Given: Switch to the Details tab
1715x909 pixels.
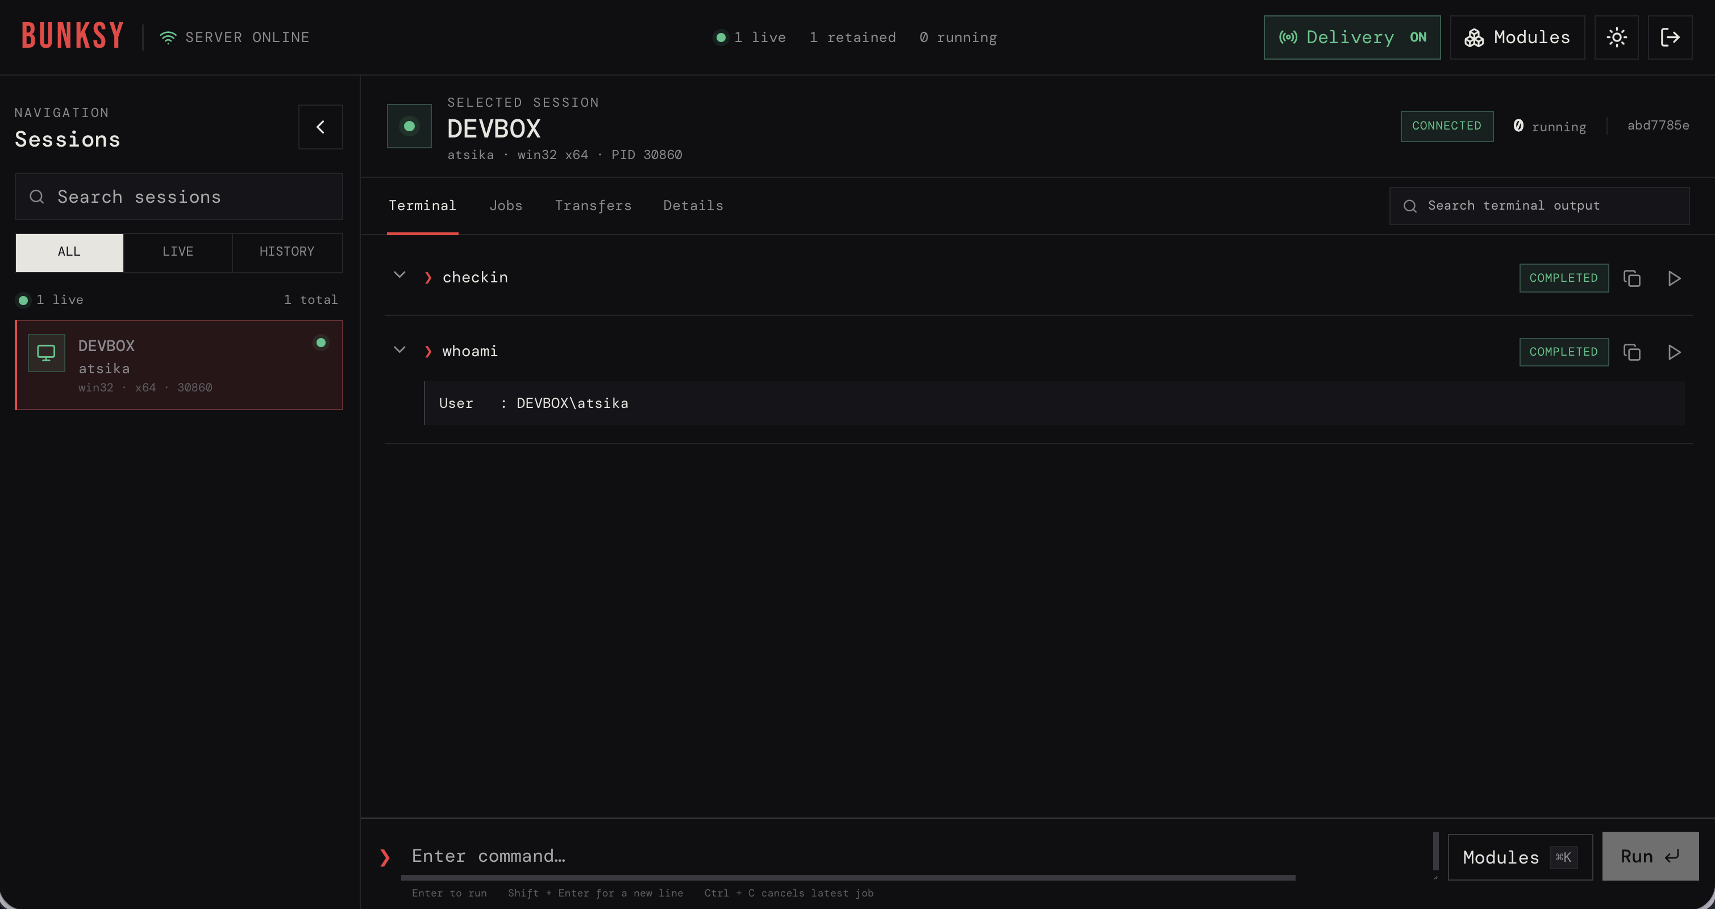Looking at the screenshot, I should [693, 206].
